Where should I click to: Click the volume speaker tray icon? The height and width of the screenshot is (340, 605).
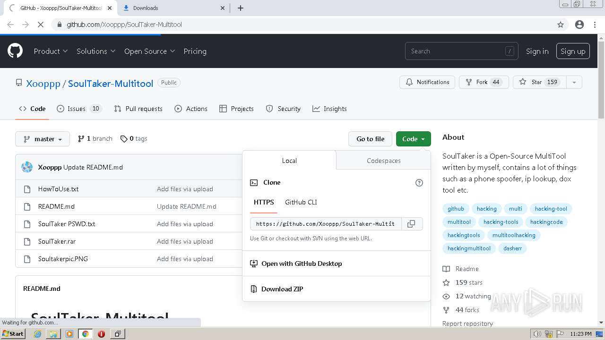tap(537, 334)
